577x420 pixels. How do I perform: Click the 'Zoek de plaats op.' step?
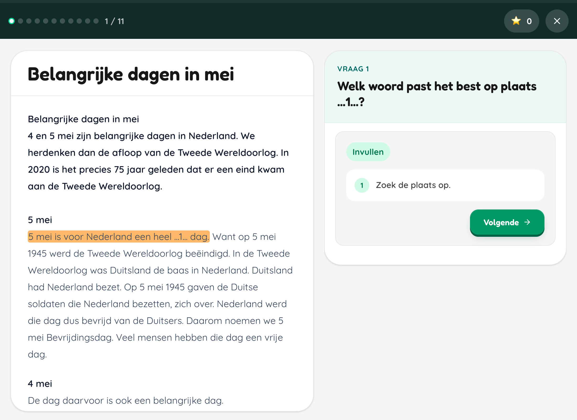click(445, 185)
